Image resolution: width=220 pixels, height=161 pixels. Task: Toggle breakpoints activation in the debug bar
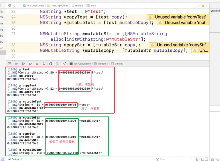click(16, 64)
